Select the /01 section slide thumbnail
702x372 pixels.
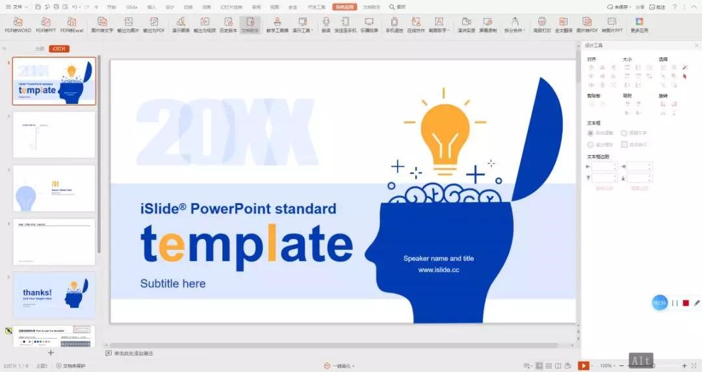[54, 188]
